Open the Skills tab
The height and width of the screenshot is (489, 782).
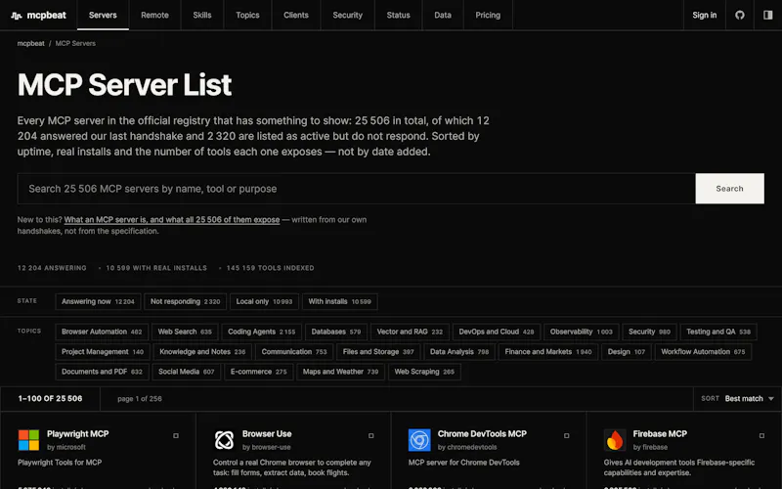[202, 15]
